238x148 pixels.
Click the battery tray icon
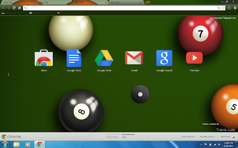point(210,145)
